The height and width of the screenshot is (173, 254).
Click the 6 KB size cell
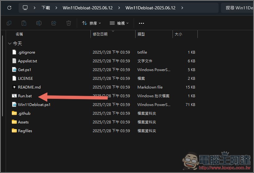coord(192,61)
